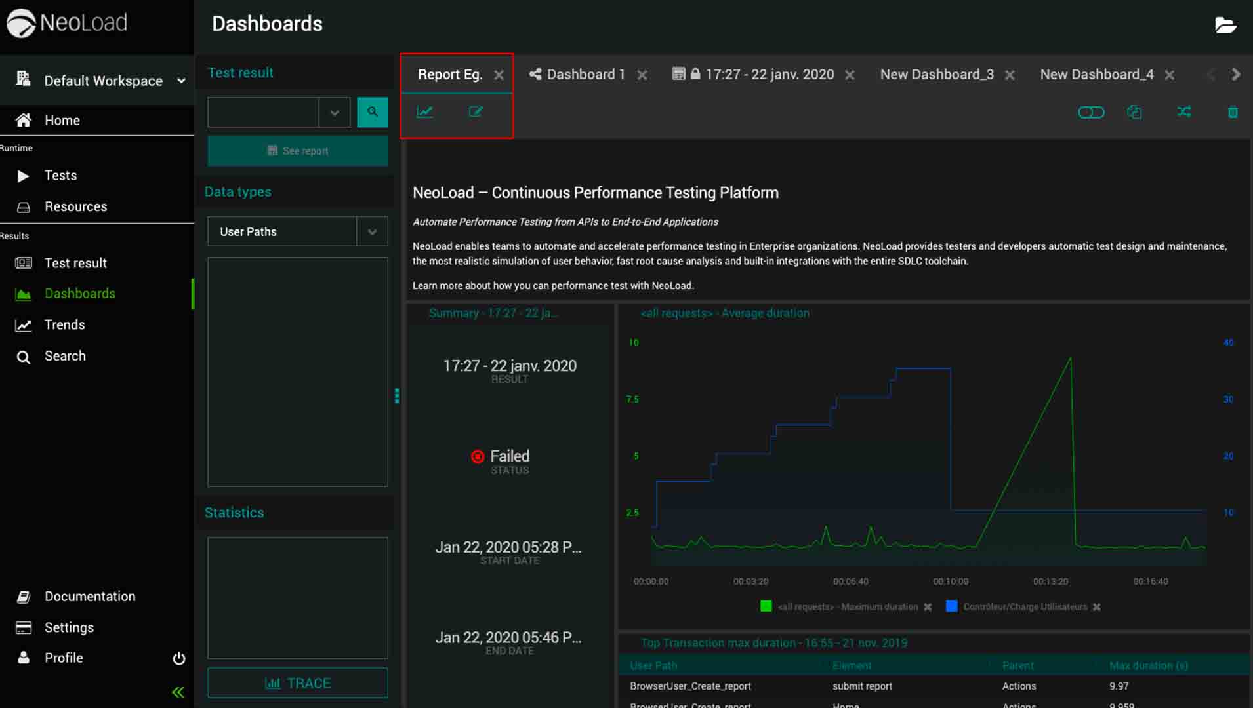Delete dashboard using the trash icon
The width and height of the screenshot is (1253, 708).
pyautogui.click(x=1233, y=112)
